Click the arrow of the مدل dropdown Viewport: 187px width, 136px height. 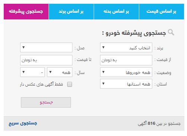(x=24, y=47)
